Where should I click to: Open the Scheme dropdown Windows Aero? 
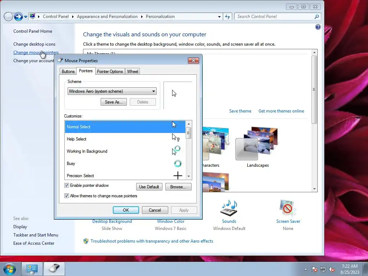point(112,91)
